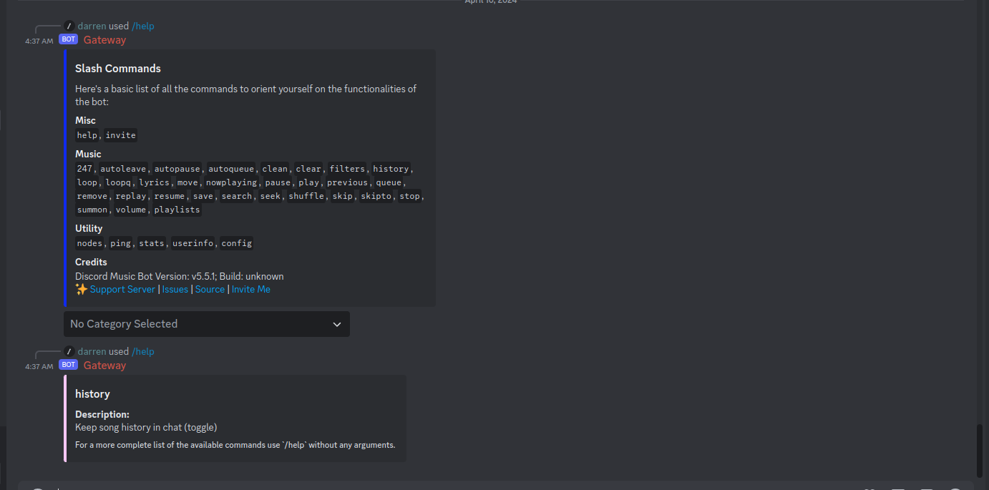The image size is (989, 490).
Task: Click the sparkles emoji before Support Server
Action: [x=82, y=289]
